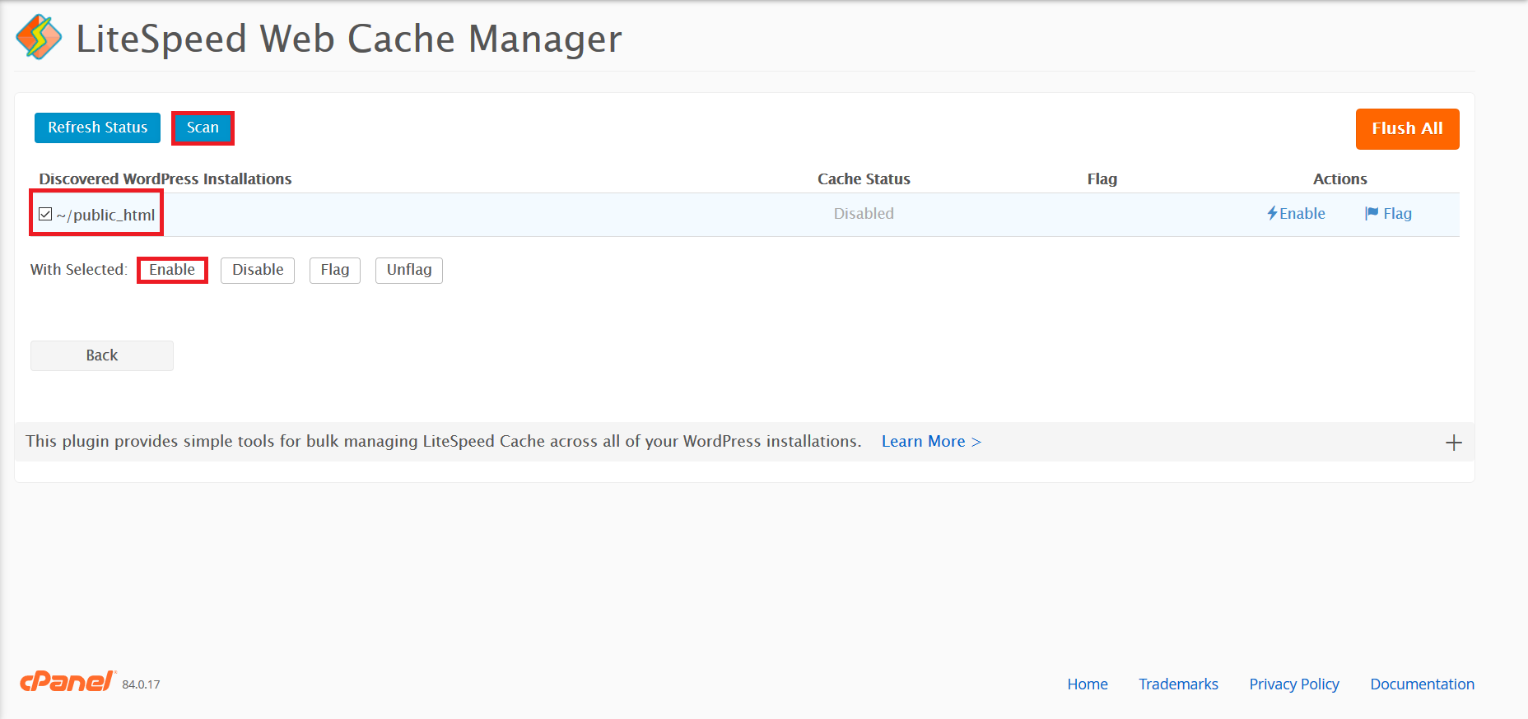Expand the plus icon in info bar

1454,443
